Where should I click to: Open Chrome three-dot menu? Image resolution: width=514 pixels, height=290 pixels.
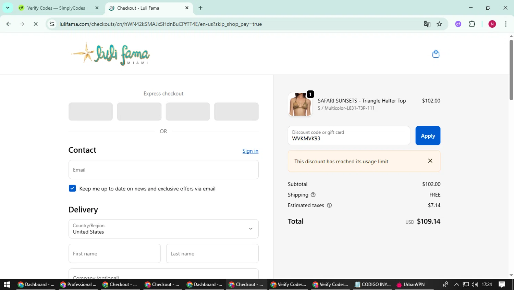[506, 24]
